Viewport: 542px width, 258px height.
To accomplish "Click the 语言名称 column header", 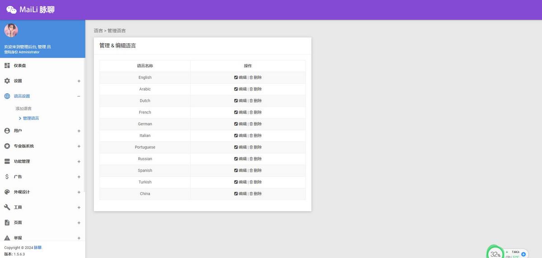I will 145,66.
